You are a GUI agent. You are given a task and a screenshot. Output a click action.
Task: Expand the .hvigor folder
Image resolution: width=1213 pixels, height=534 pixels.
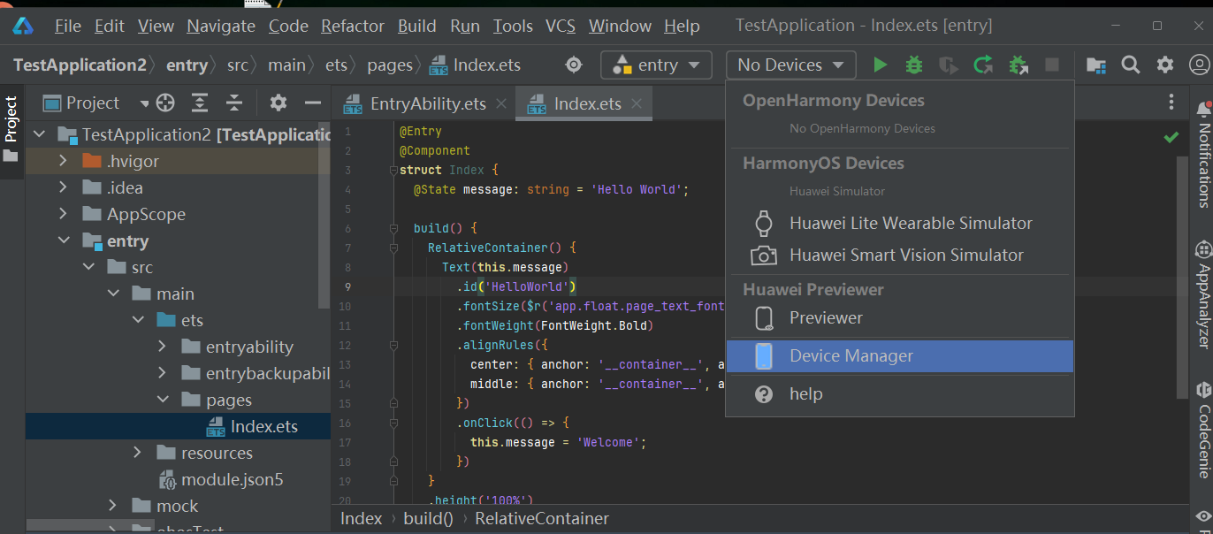tap(63, 161)
